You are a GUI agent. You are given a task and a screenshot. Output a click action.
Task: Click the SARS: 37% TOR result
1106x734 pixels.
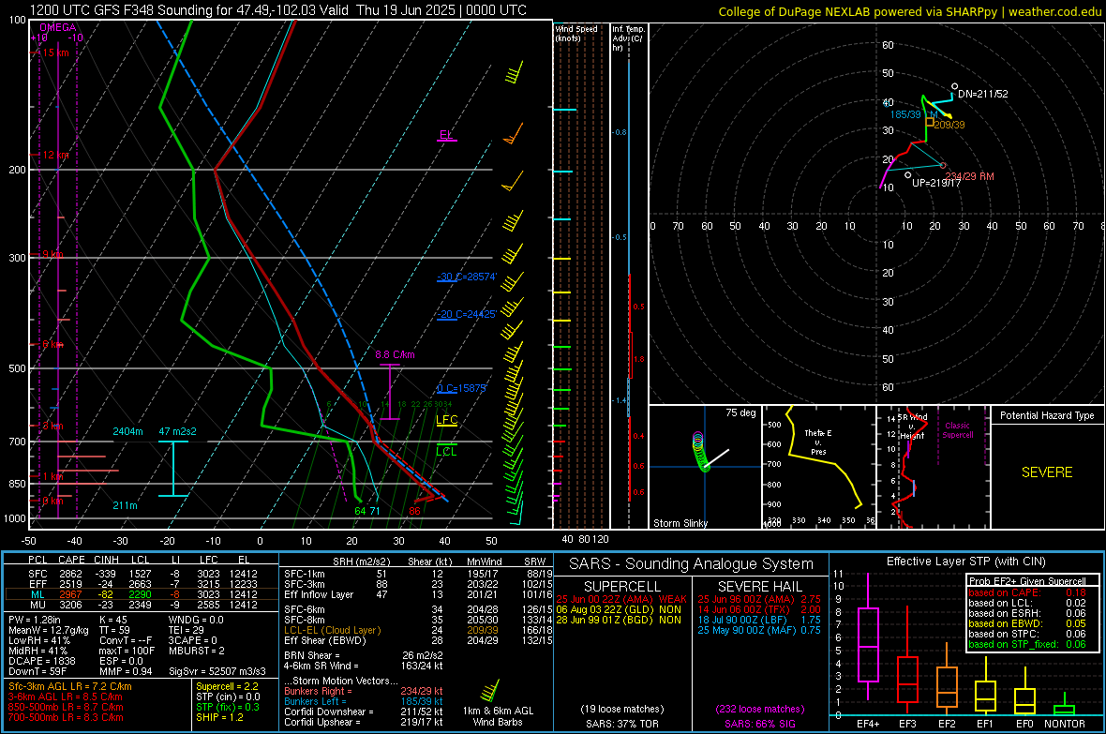[622, 724]
